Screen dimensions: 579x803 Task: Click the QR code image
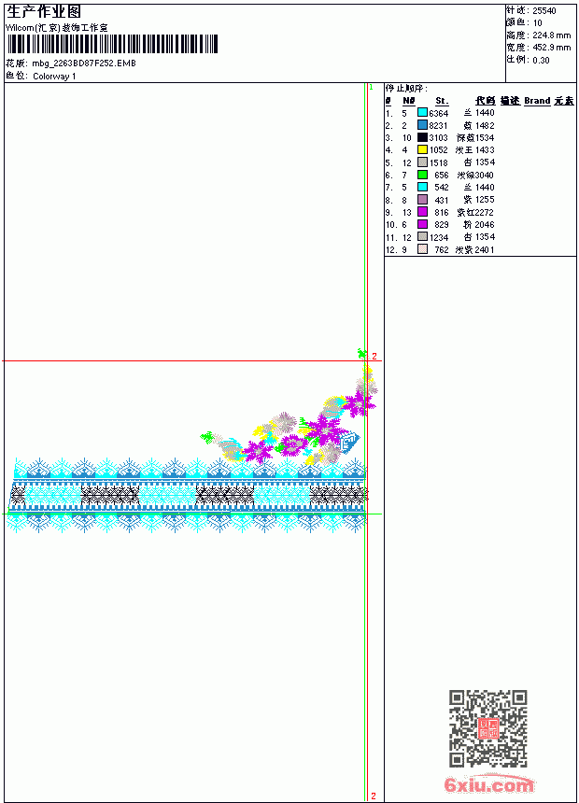[x=488, y=728]
